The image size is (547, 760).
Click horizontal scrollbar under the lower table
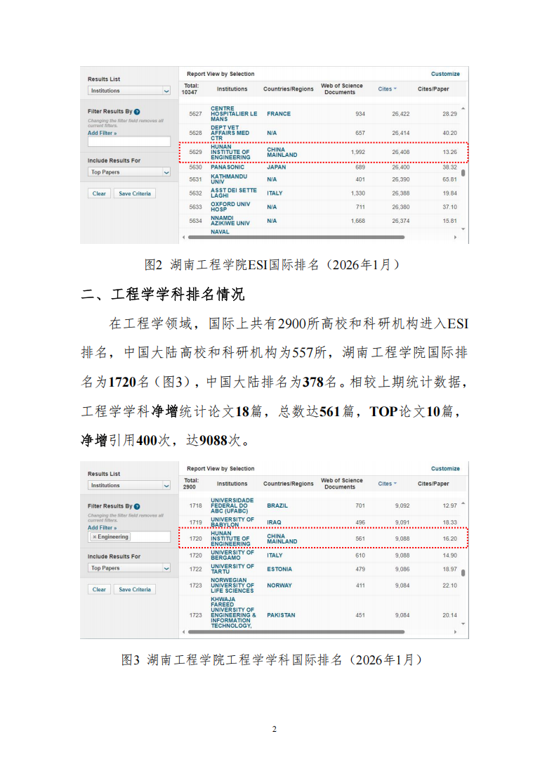coord(295,632)
